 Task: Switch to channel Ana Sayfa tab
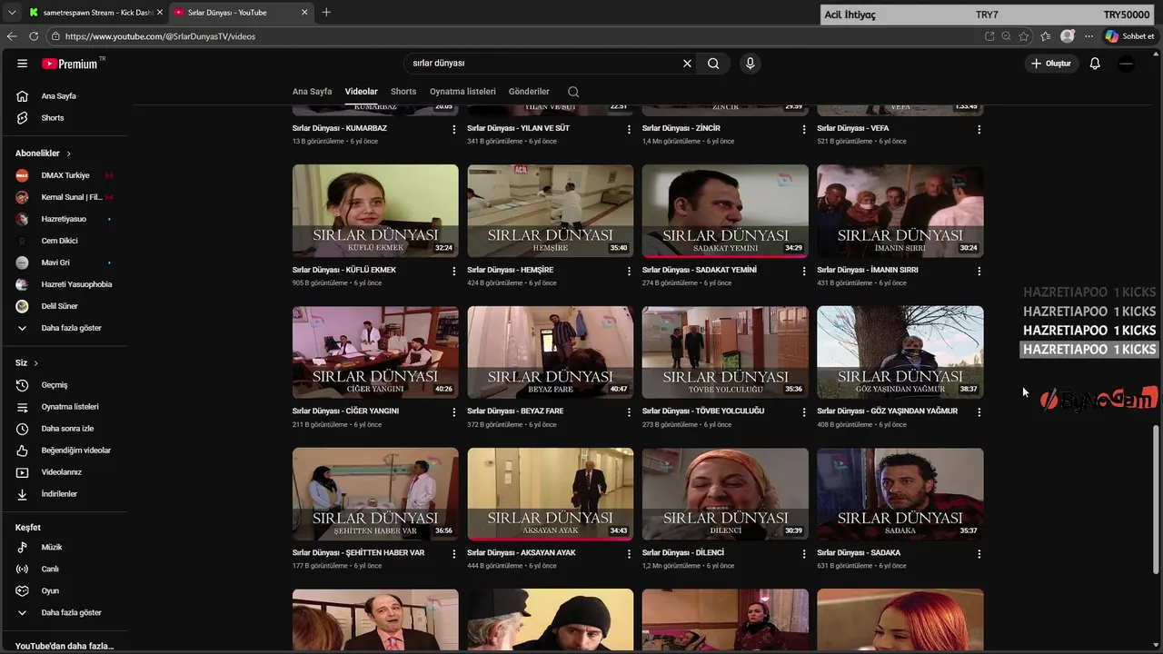312,92
